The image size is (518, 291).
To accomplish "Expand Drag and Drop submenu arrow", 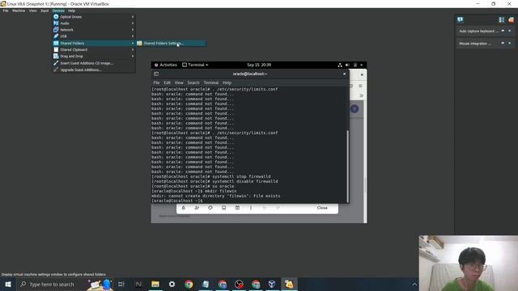I will [x=133, y=57].
